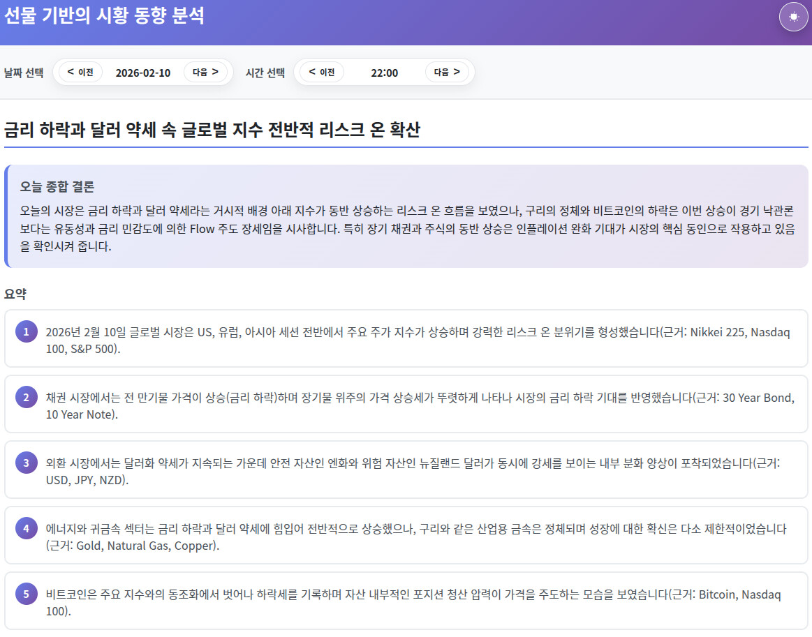The image size is (812, 637).
Task: Click the number 5 summary badge
Action: [x=26, y=594]
